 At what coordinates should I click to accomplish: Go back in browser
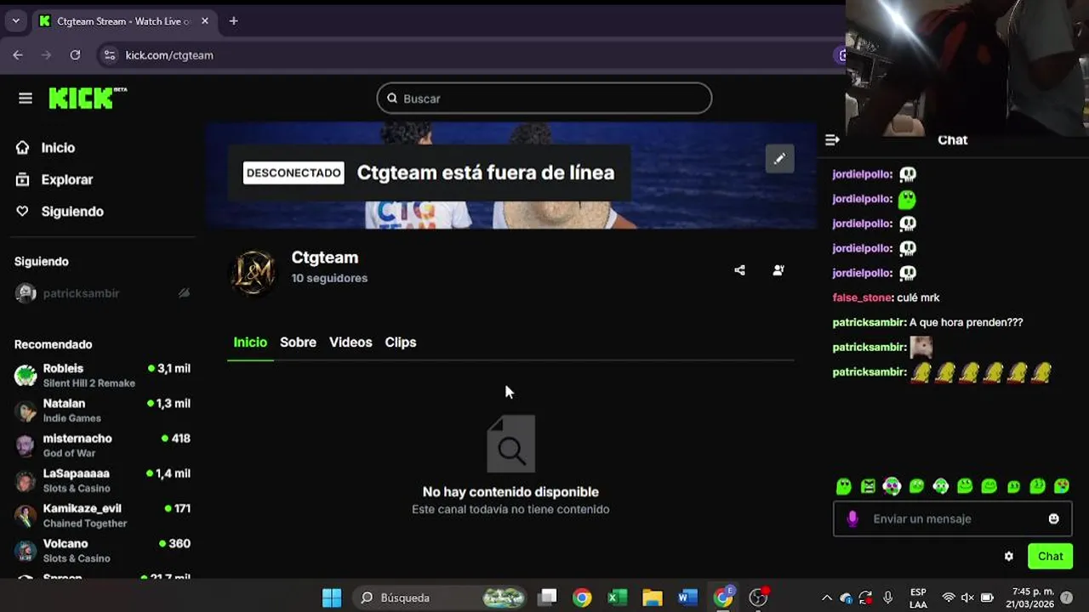click(x=18, y=55)
